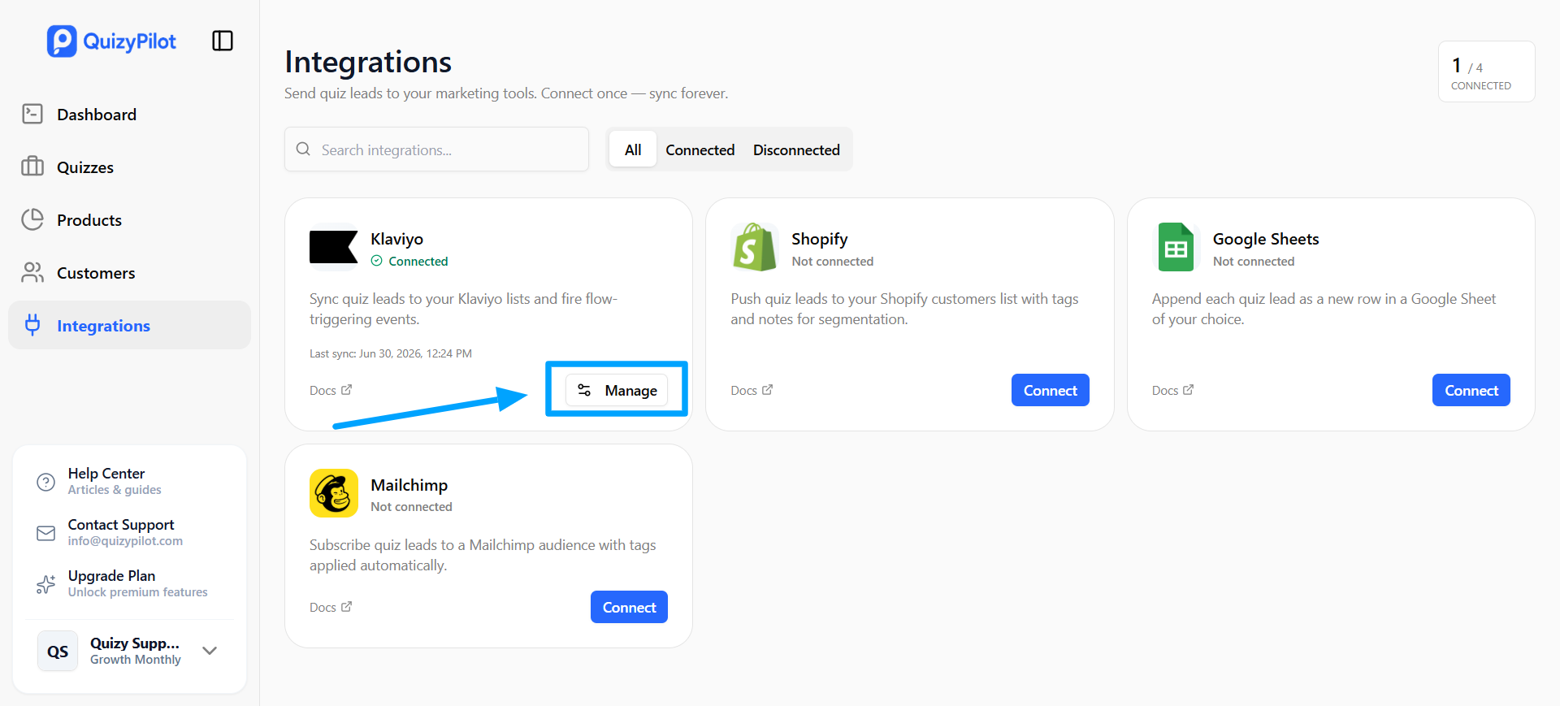Click the QS account avatar

tap(58, 651)
